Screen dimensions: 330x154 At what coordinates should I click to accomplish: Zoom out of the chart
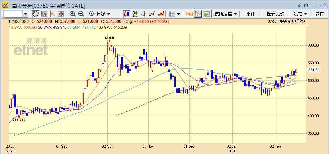point(81,14)
